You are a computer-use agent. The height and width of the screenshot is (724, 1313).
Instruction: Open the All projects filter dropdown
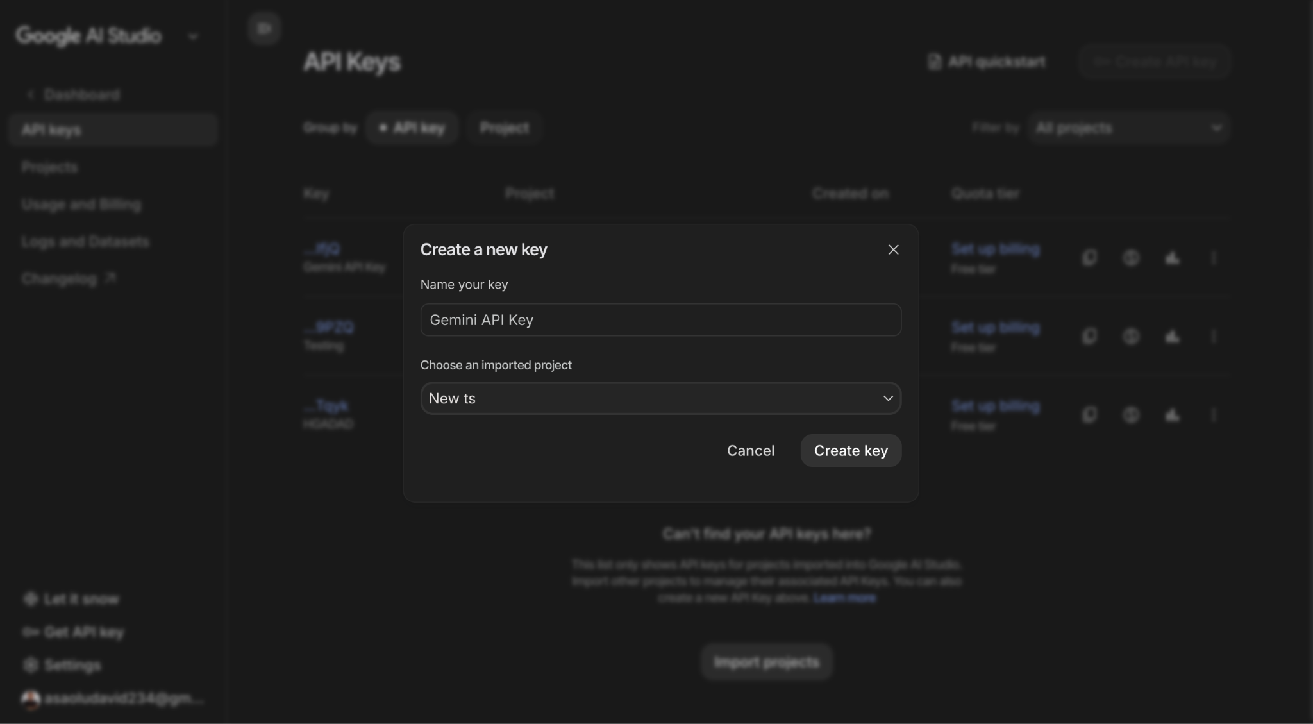click(1128, 128)
